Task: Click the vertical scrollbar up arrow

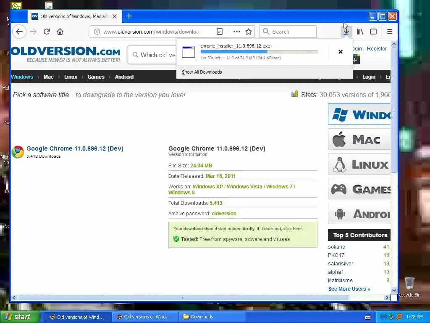Action: [394, 44]
